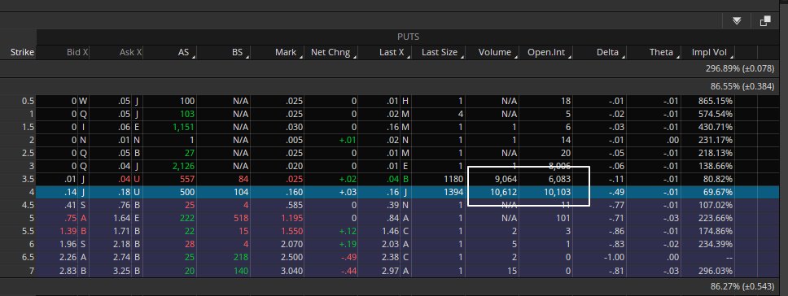Click the 1.64 ask price in strike 5 row
Screen dimensions: 788x296
pos(120,218)
